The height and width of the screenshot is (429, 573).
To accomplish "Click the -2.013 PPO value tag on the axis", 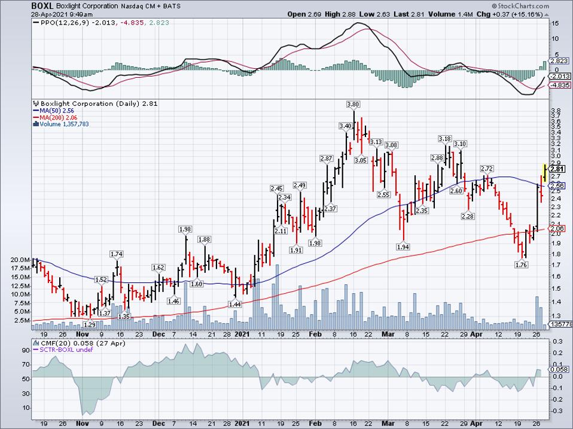I will point(560,76).
